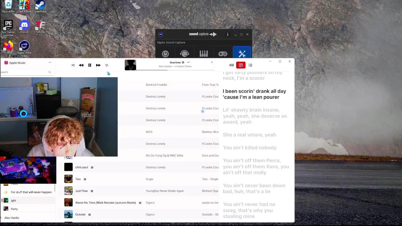Click the Sound Capture power icon
402x226 pixels.
click(x=165, y=54)
